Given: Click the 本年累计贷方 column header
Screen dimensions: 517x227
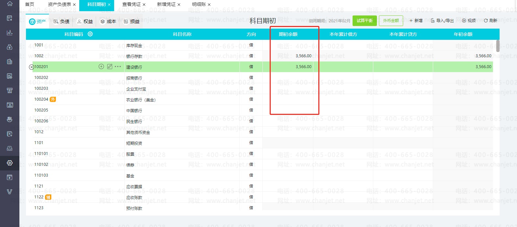Looking at the screenshot, I should [403, 34].
